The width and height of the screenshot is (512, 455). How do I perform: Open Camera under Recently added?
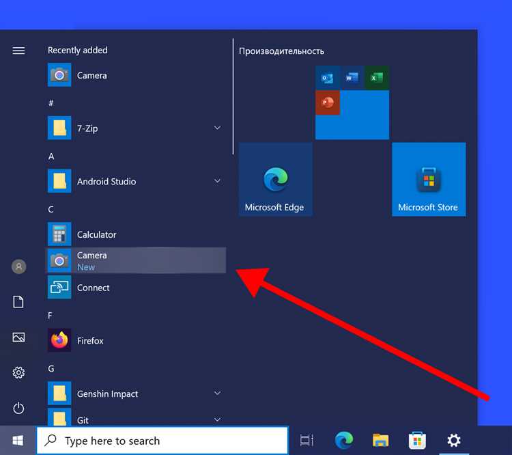click(x=137, y=75)
